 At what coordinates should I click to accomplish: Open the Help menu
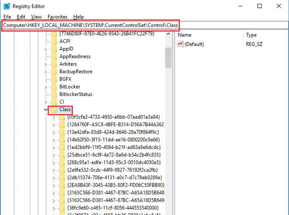point(79,17)
